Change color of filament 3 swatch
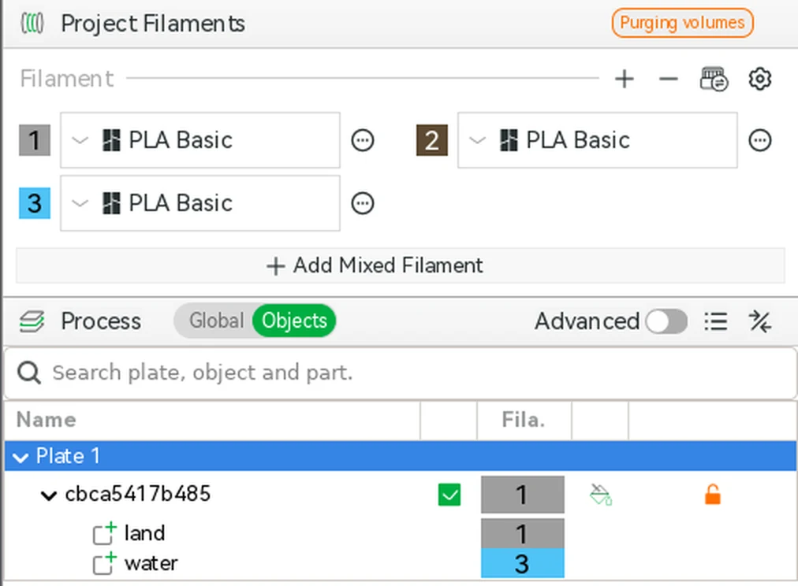 click(x=35, y=203)
